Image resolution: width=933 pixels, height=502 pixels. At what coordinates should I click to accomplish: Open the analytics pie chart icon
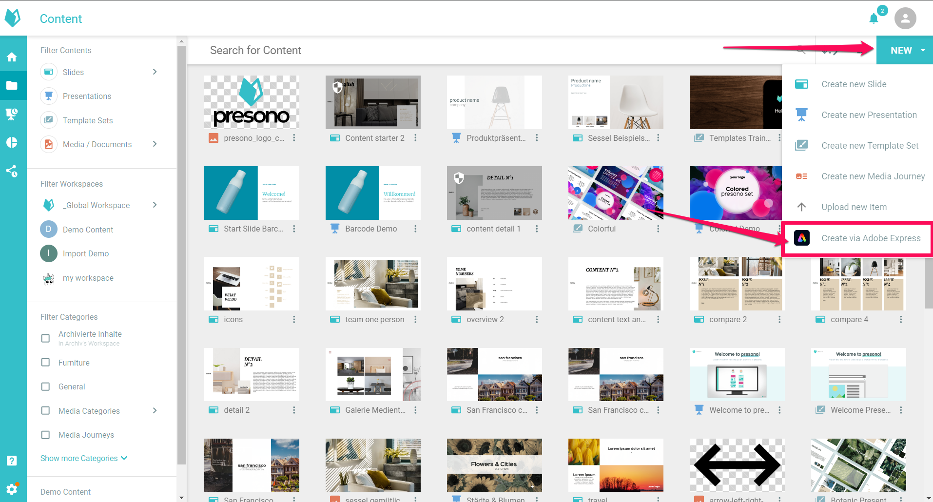(x=12, y=142)
